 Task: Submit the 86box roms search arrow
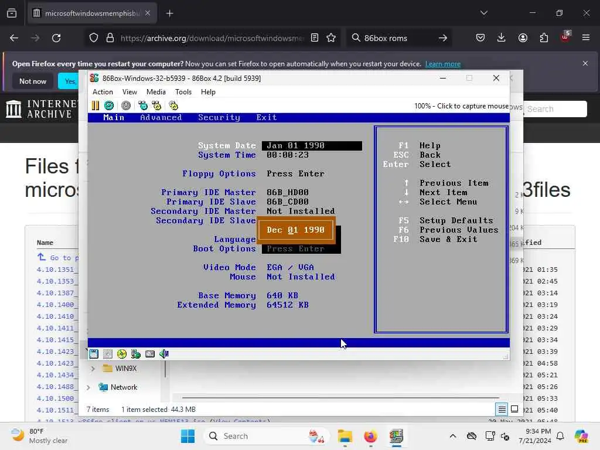pyautogui.click(x=443, y=38)
